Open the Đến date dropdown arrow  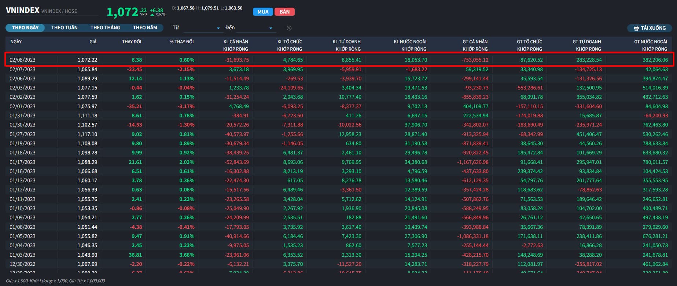271,28
